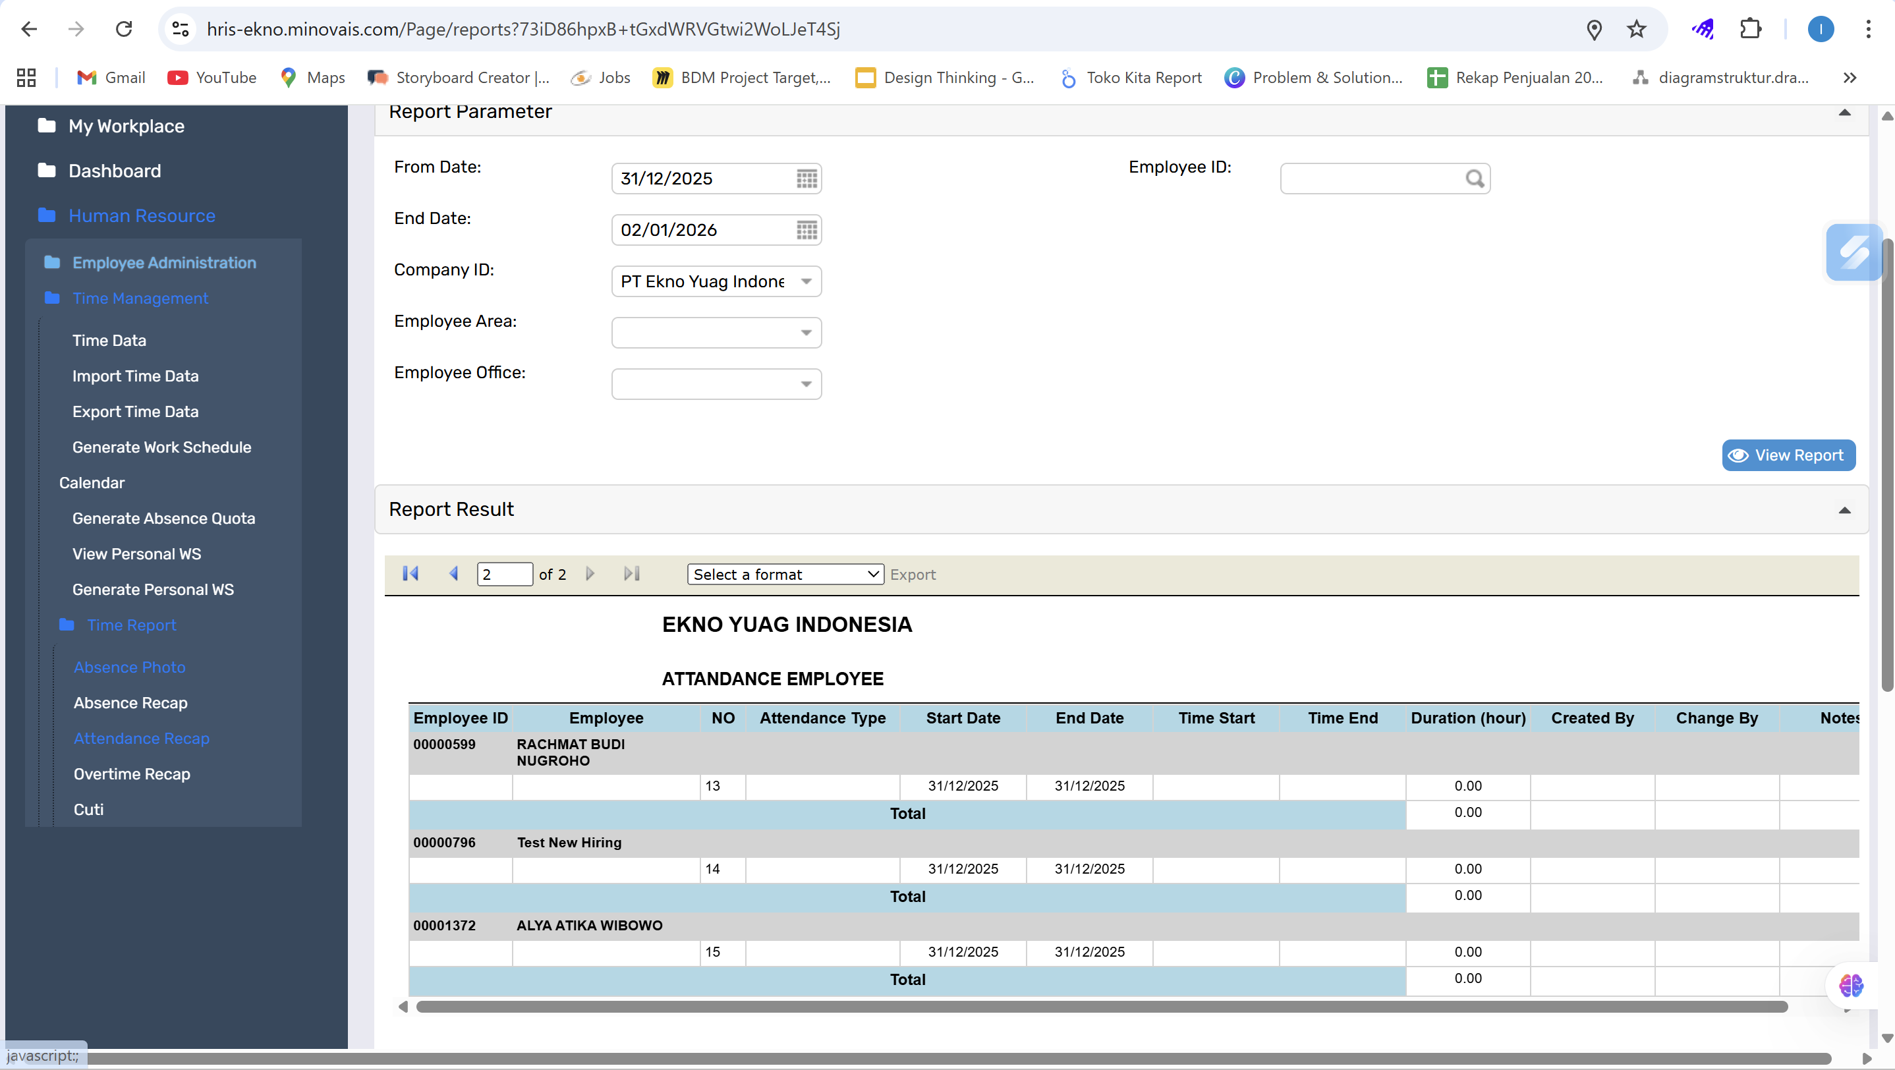The image size is (1895, 1070).
Task: Collapse the Report Parameter panel
Action: coord(1844,113)
